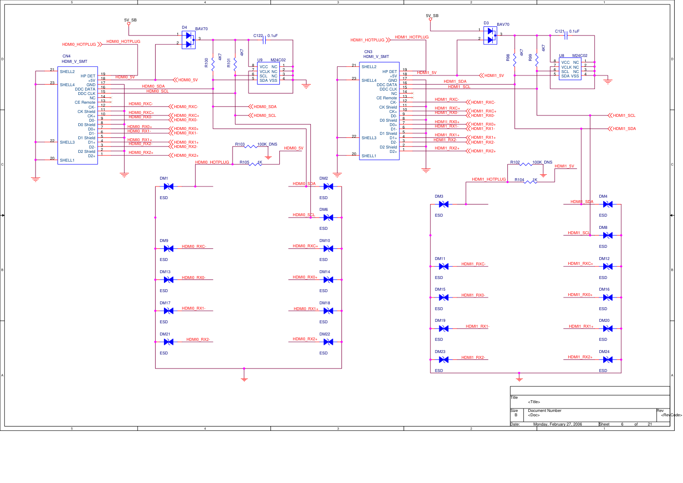
Task: Pick the R105 1K resistor symbol
Action: tap(256, 165)
